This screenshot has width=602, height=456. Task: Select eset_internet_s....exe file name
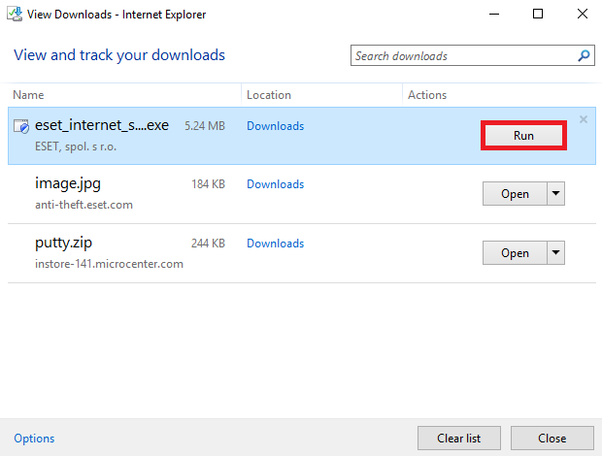(102, 125)
